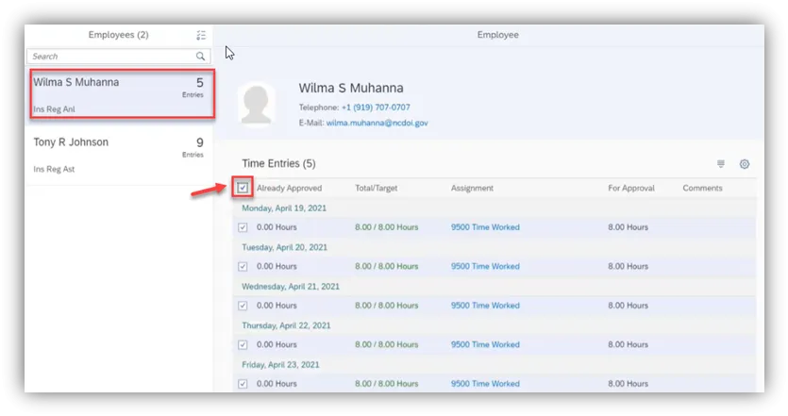Uncheck the Monday, April 19 entry checkbox
Image resolution: width=788 pixels, height=416 pixels.
243,227
